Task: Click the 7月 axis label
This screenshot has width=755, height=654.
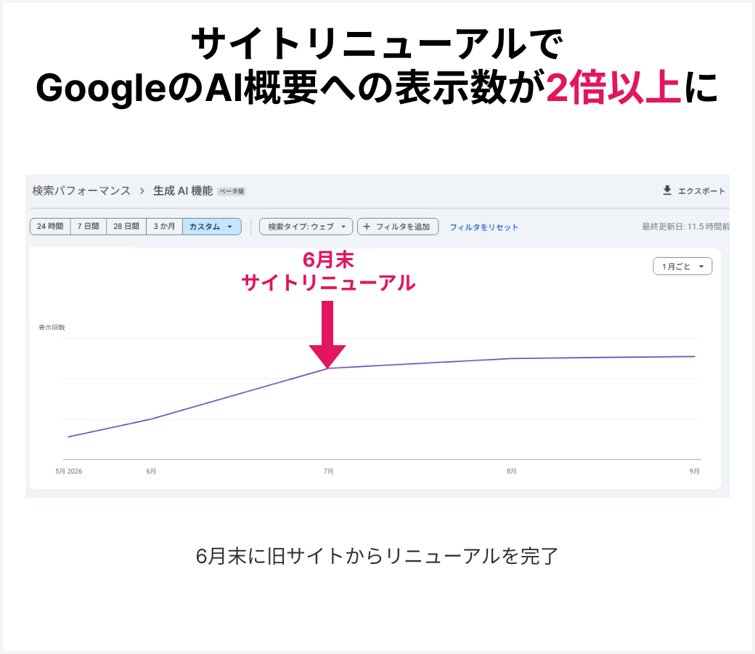Action: pyautogui.click(x=328, y=471)
